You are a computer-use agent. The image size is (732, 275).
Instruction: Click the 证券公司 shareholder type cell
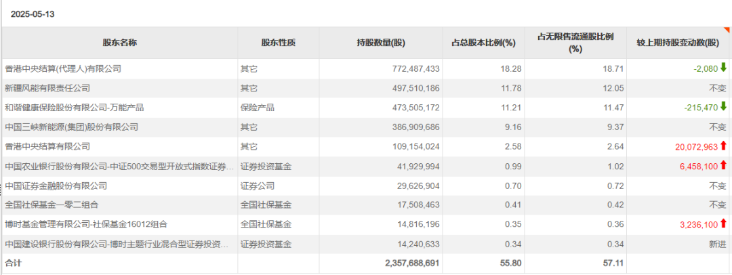[x=258, y=186]
